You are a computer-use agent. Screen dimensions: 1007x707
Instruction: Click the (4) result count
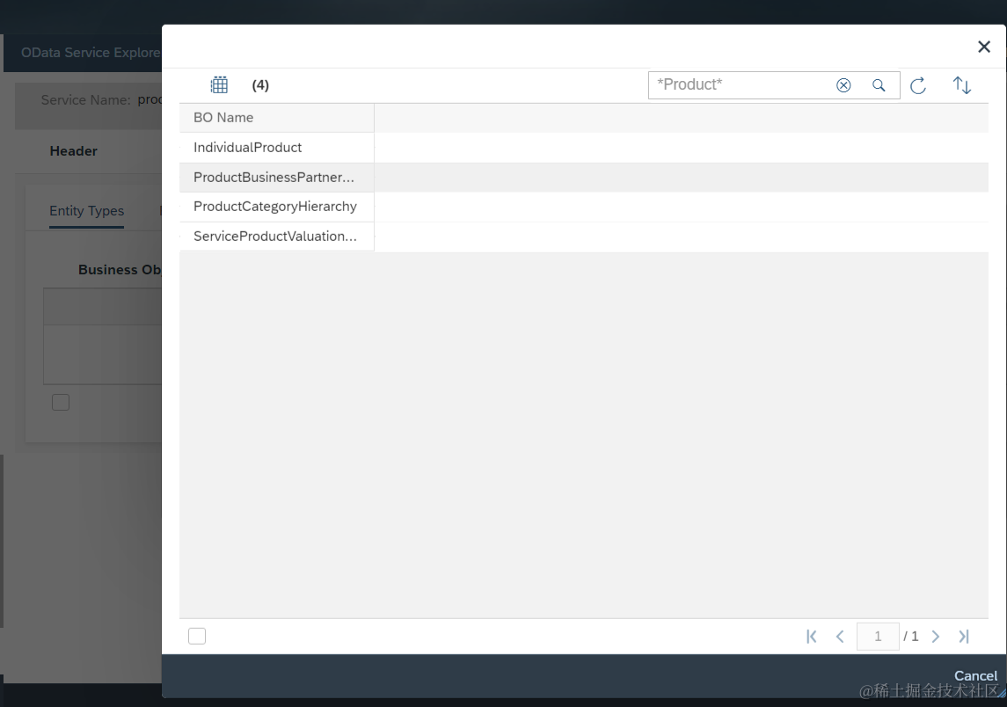click(x=260, y=85)
